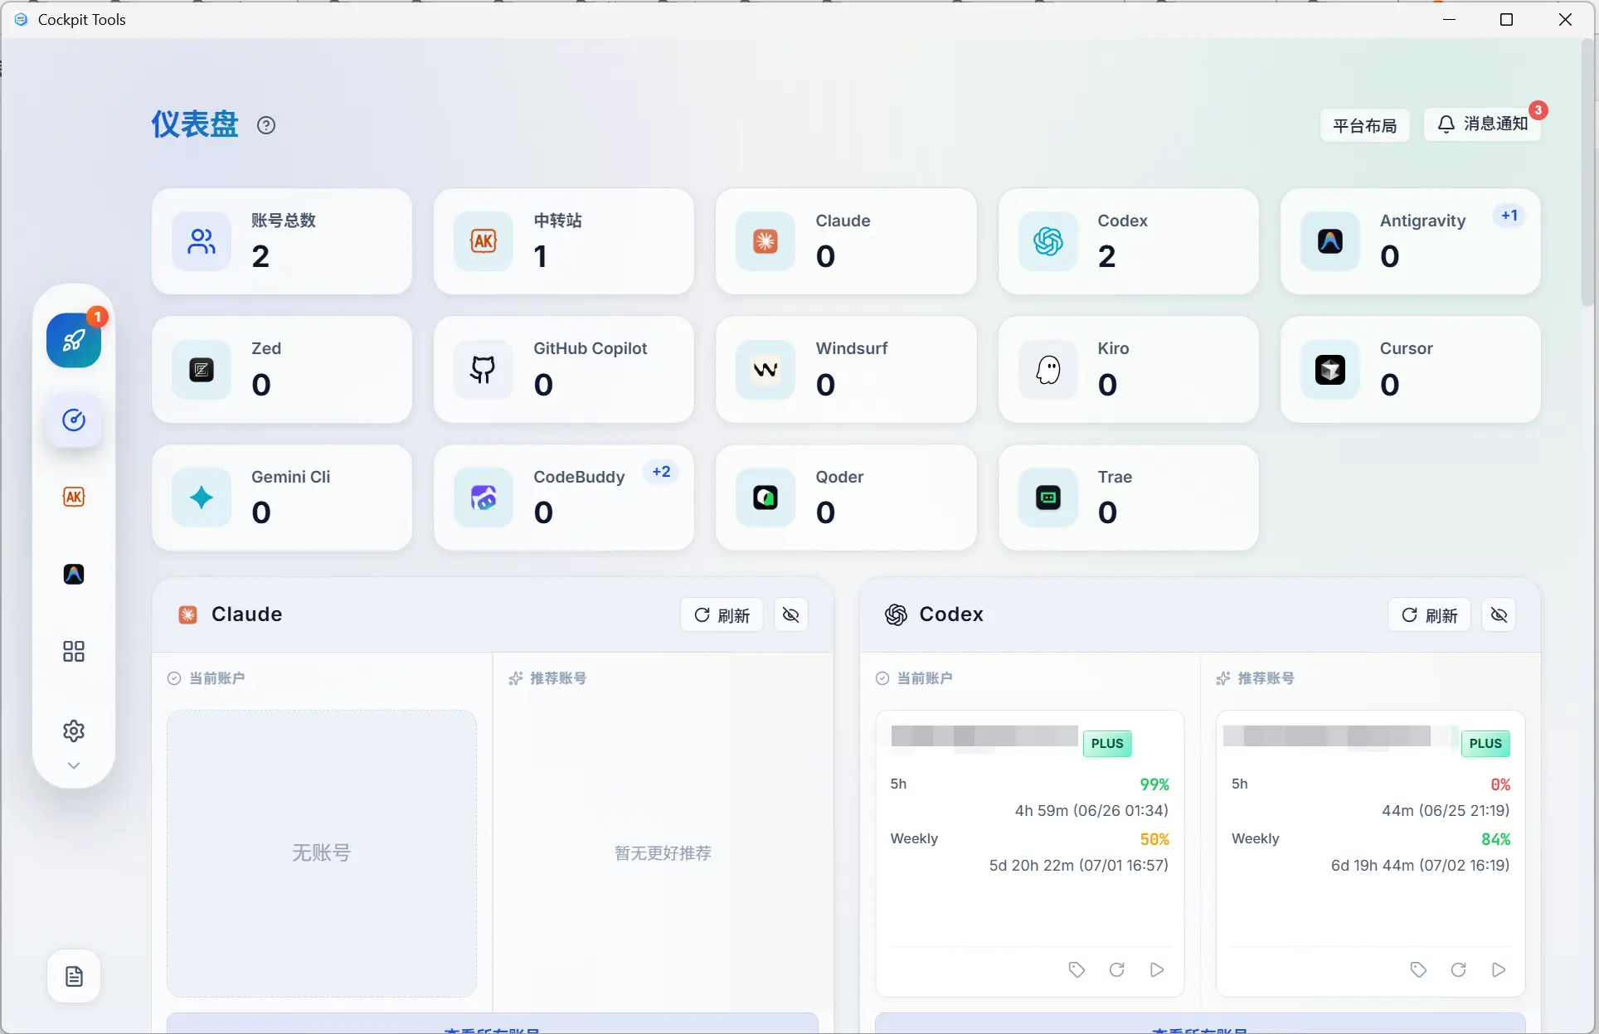This screenshot has width=1599, height=1034.
Task: Click the 4h 59m (06/26 01:34) reset time
Action: pyautogui.click(x=1091, y=810)
